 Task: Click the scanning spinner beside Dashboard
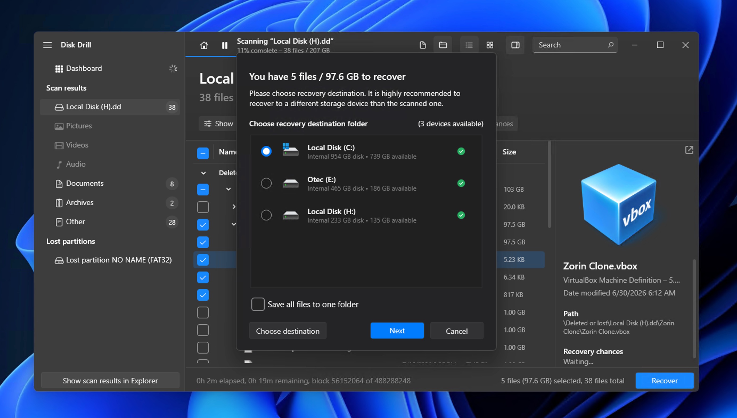click(x=173, y=68)
